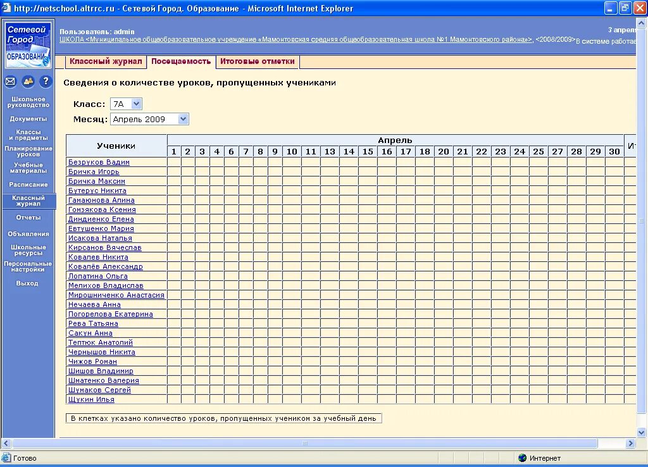Open student Погорелова Екатерина
648x467 pixels.
110,314
